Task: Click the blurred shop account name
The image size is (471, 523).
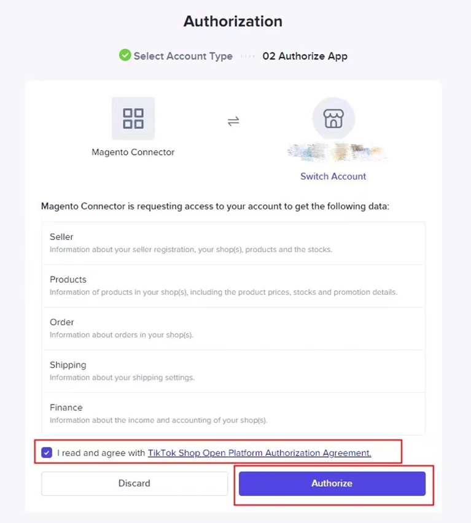Action: click(x=337, y=152)
